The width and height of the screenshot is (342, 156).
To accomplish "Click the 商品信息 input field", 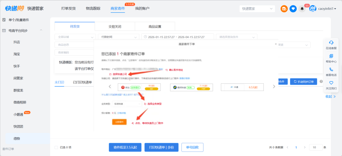I will pos(74,45).
